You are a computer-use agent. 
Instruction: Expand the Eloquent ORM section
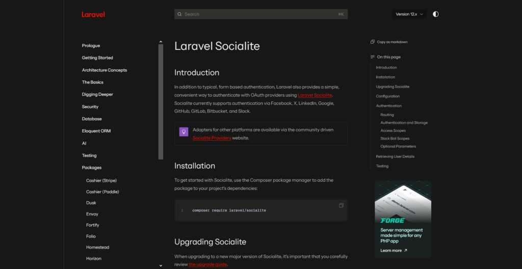point(96,131)
